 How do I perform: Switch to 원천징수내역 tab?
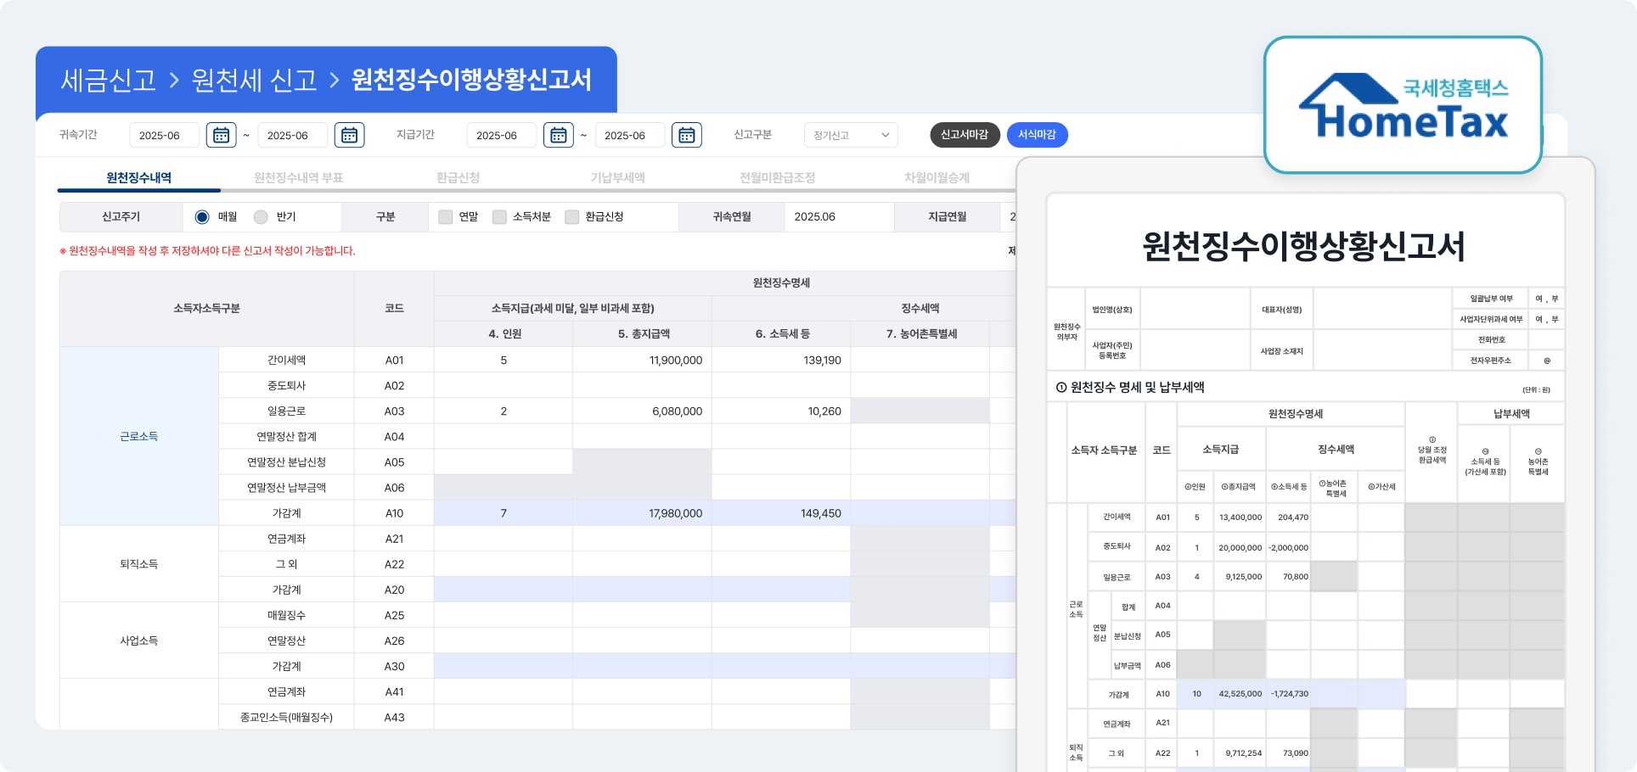[139, 177]
